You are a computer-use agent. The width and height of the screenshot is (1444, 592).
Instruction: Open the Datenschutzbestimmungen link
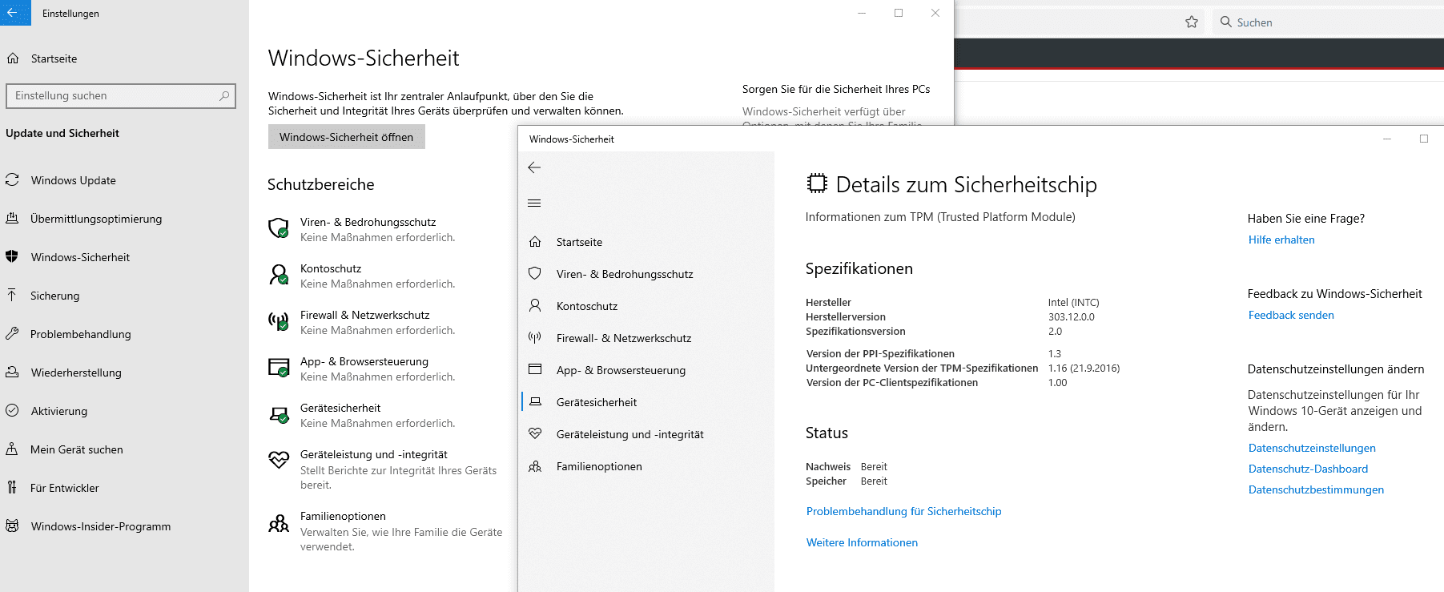[x=1316, y=489]
